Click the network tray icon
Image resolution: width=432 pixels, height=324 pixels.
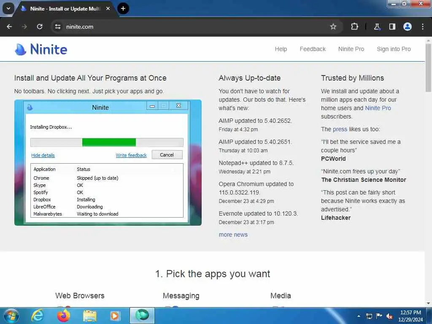(x=369, y=316)
